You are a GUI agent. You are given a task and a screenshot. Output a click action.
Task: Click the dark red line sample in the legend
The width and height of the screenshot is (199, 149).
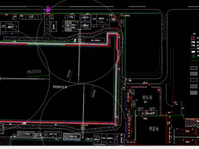[x=194, y=64]
